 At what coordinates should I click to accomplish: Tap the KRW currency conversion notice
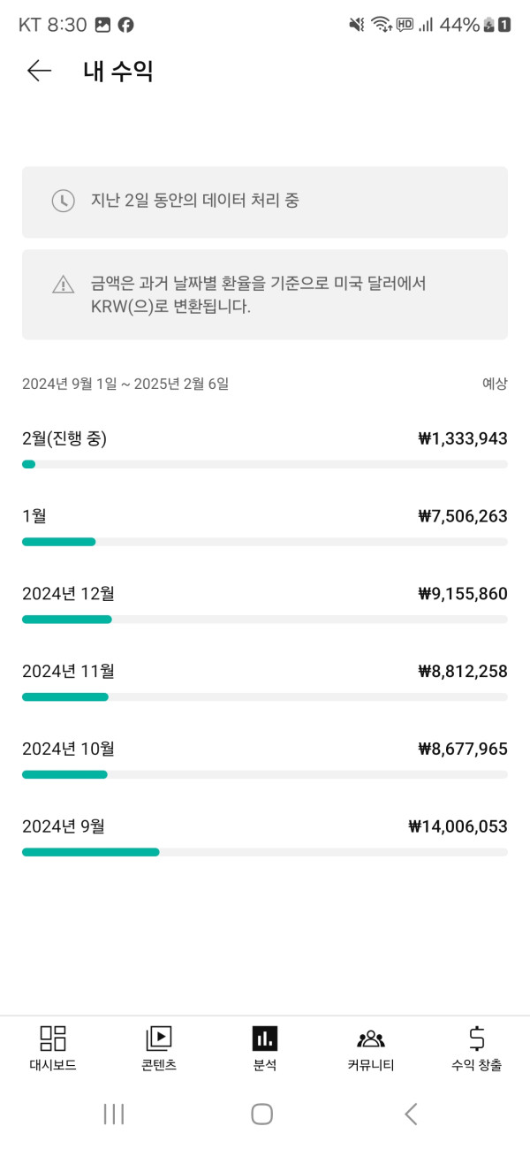pos(264,295)
